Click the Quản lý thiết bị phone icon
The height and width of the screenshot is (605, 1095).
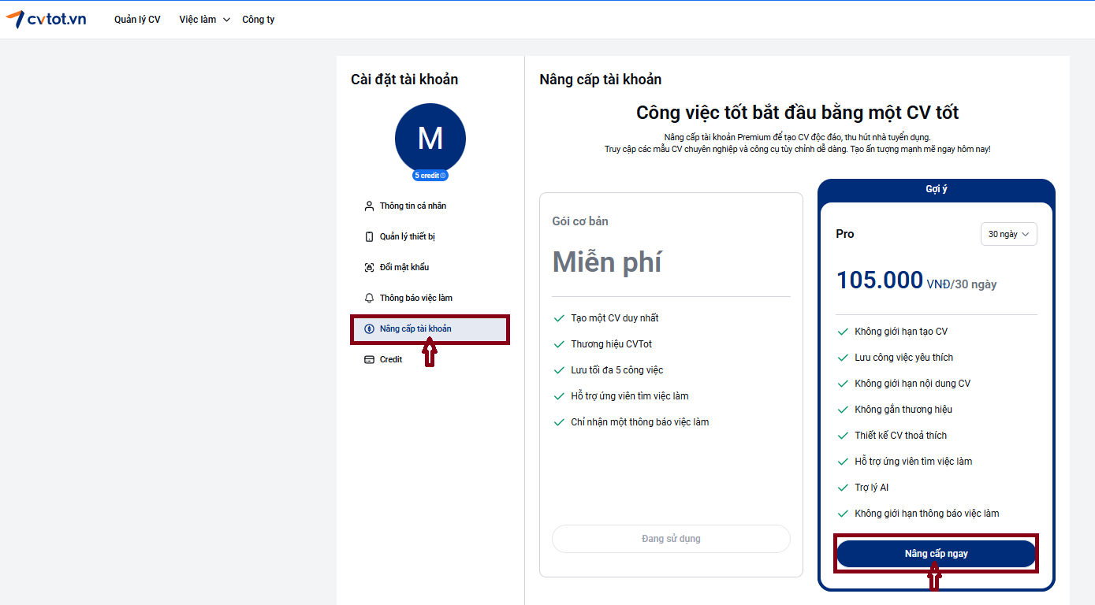coord(369,237)
